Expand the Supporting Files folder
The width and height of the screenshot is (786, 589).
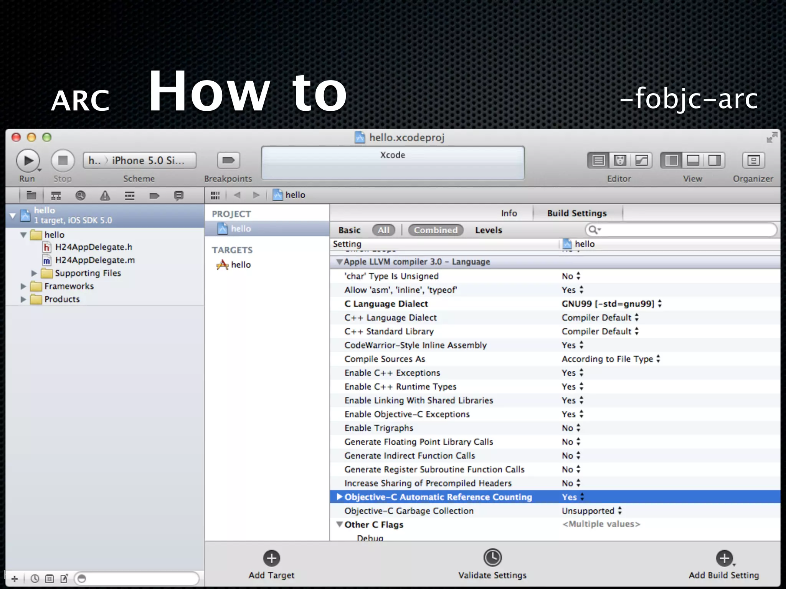[x=34, y=273]
